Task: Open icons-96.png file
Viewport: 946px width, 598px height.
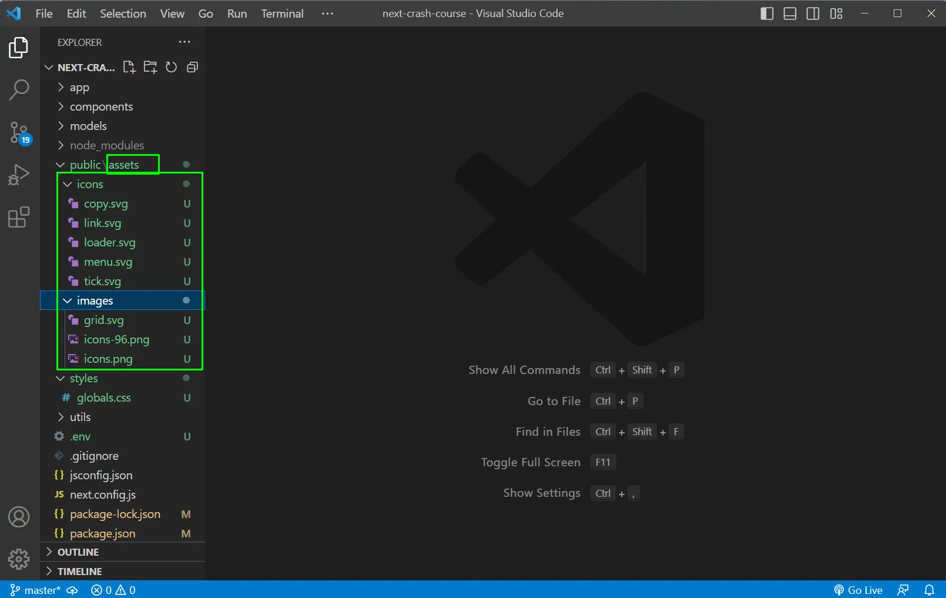Action: pyautogui.click(x=122, y=339)
